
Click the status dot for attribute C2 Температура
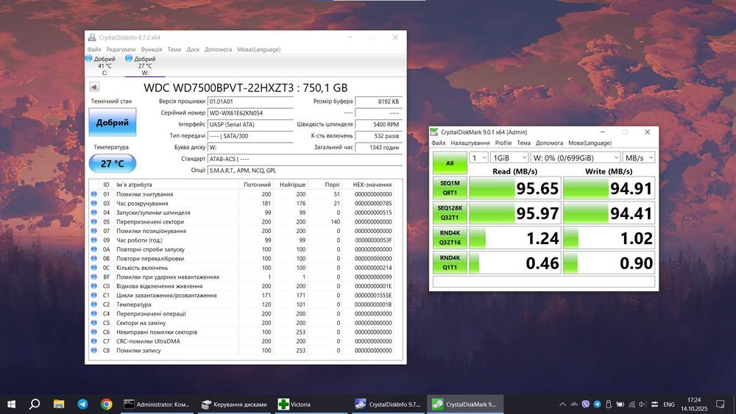coord(94,304)
